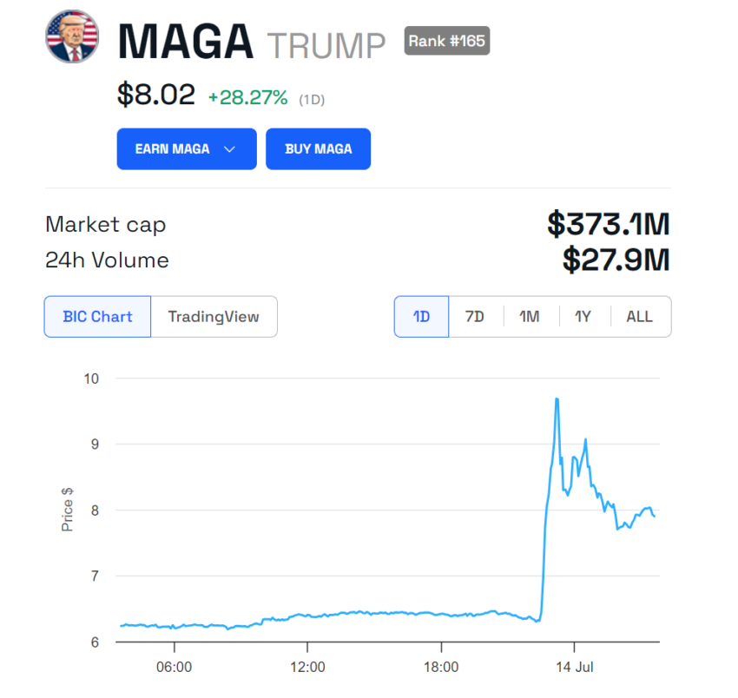Click the $8.02 price display
Screen dimensions: 738x698
(156, 94)
